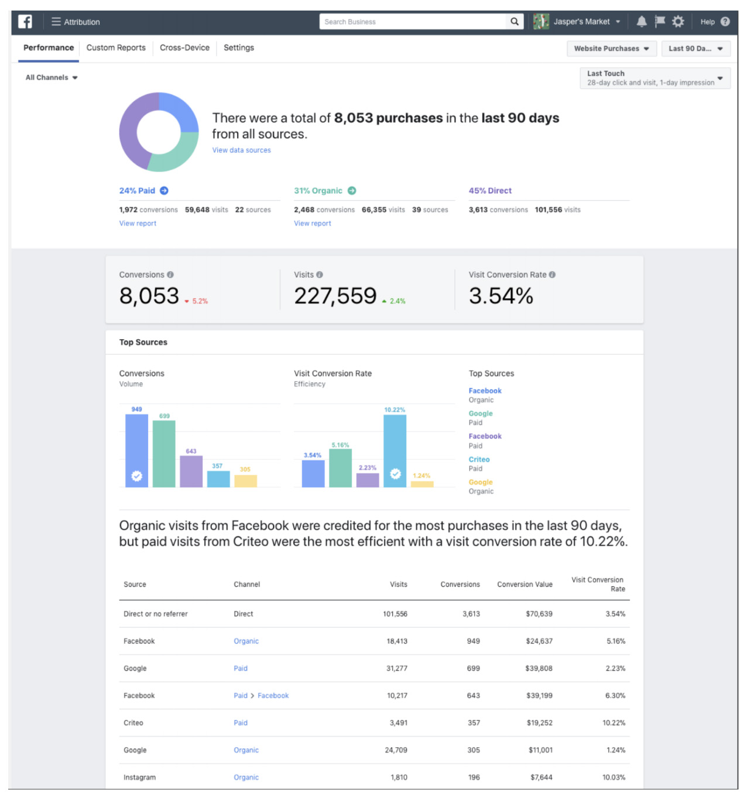Click Google Paid in Top Sources legend

click(481, 418)
